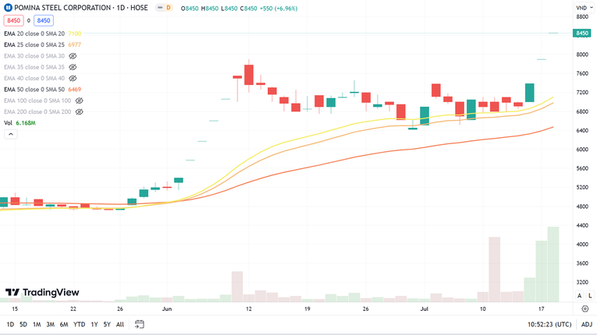
Task: Click the +550 (+6.96%) change text
Action: pos(279,8)
